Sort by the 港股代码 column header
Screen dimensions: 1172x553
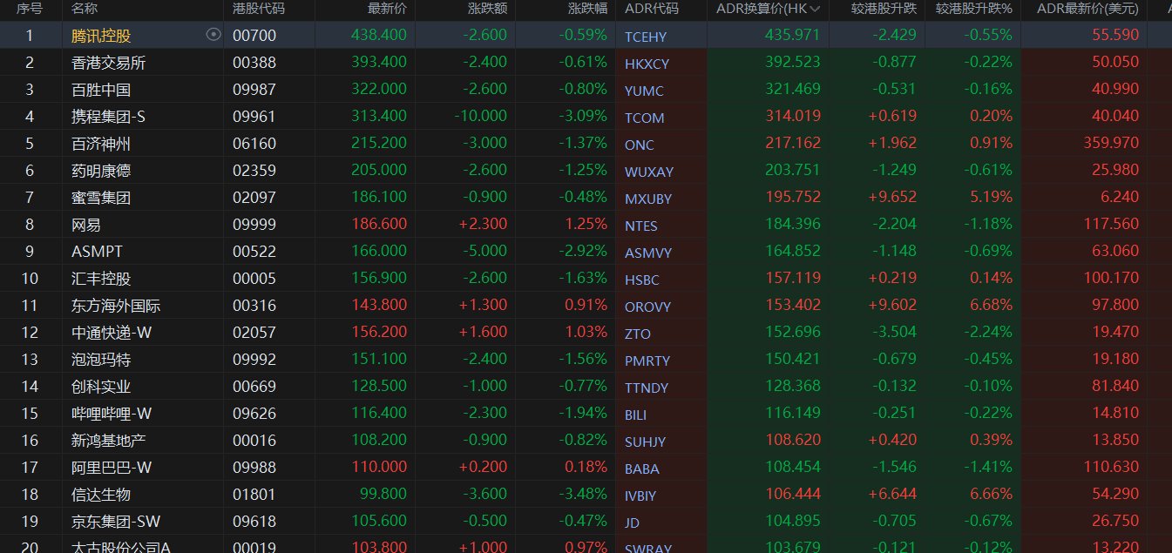[x=259, y=9]
